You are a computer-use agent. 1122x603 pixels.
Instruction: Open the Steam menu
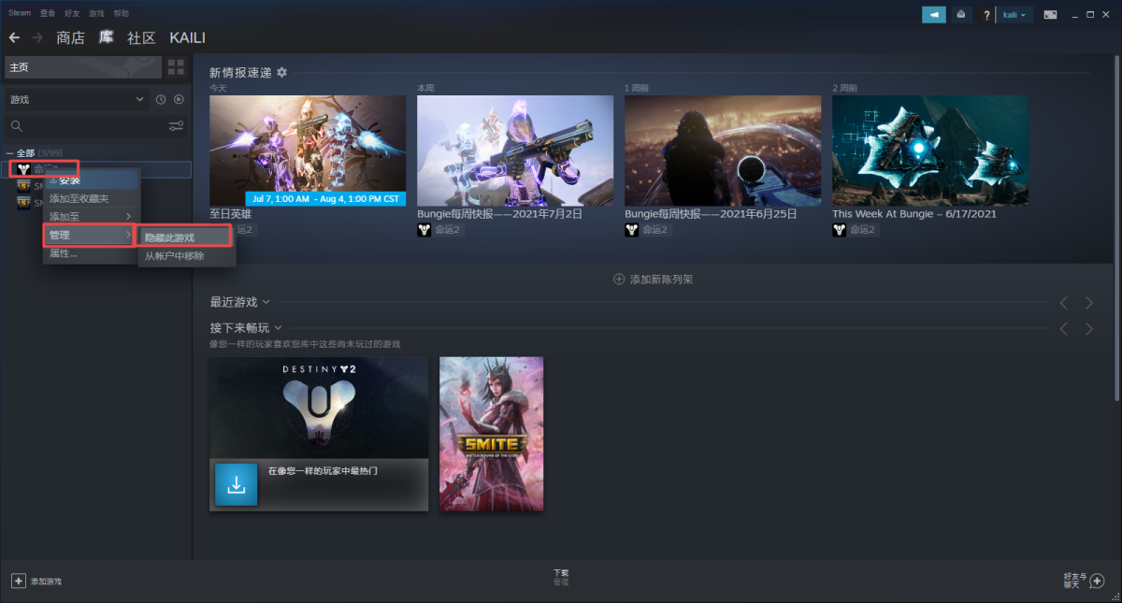coord(20,13)
